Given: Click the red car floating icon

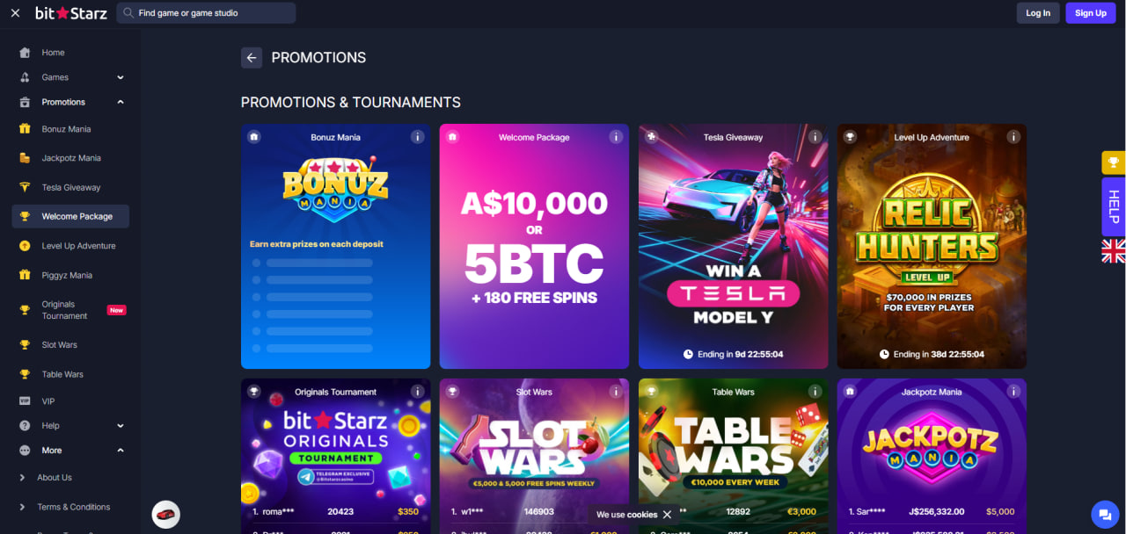Looking at the screenshot, I should click(166, 514).
